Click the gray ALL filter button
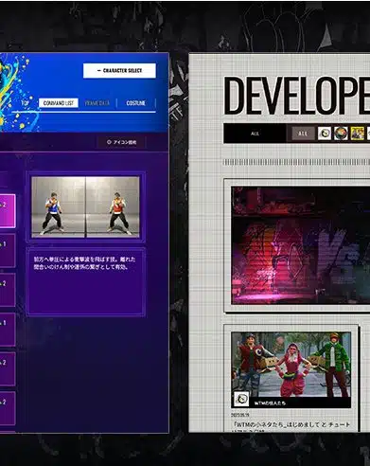 click(x=303, y=134)
